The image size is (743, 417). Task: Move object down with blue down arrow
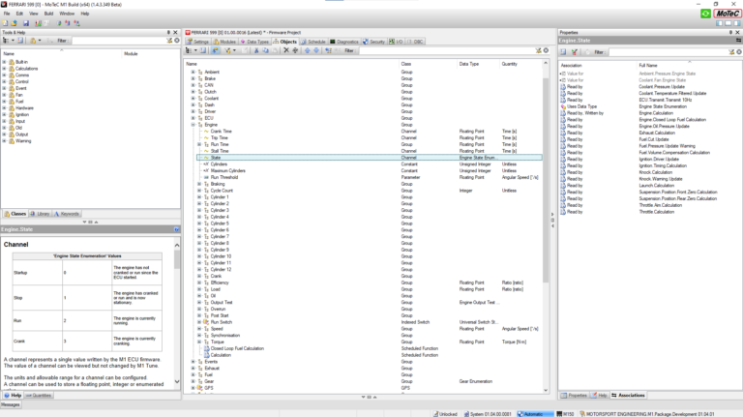point(316,50)
